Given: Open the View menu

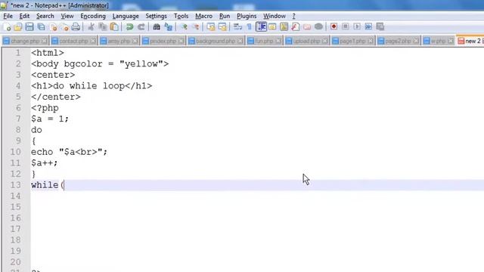Looking at the screenshot, I should (67, 16).
